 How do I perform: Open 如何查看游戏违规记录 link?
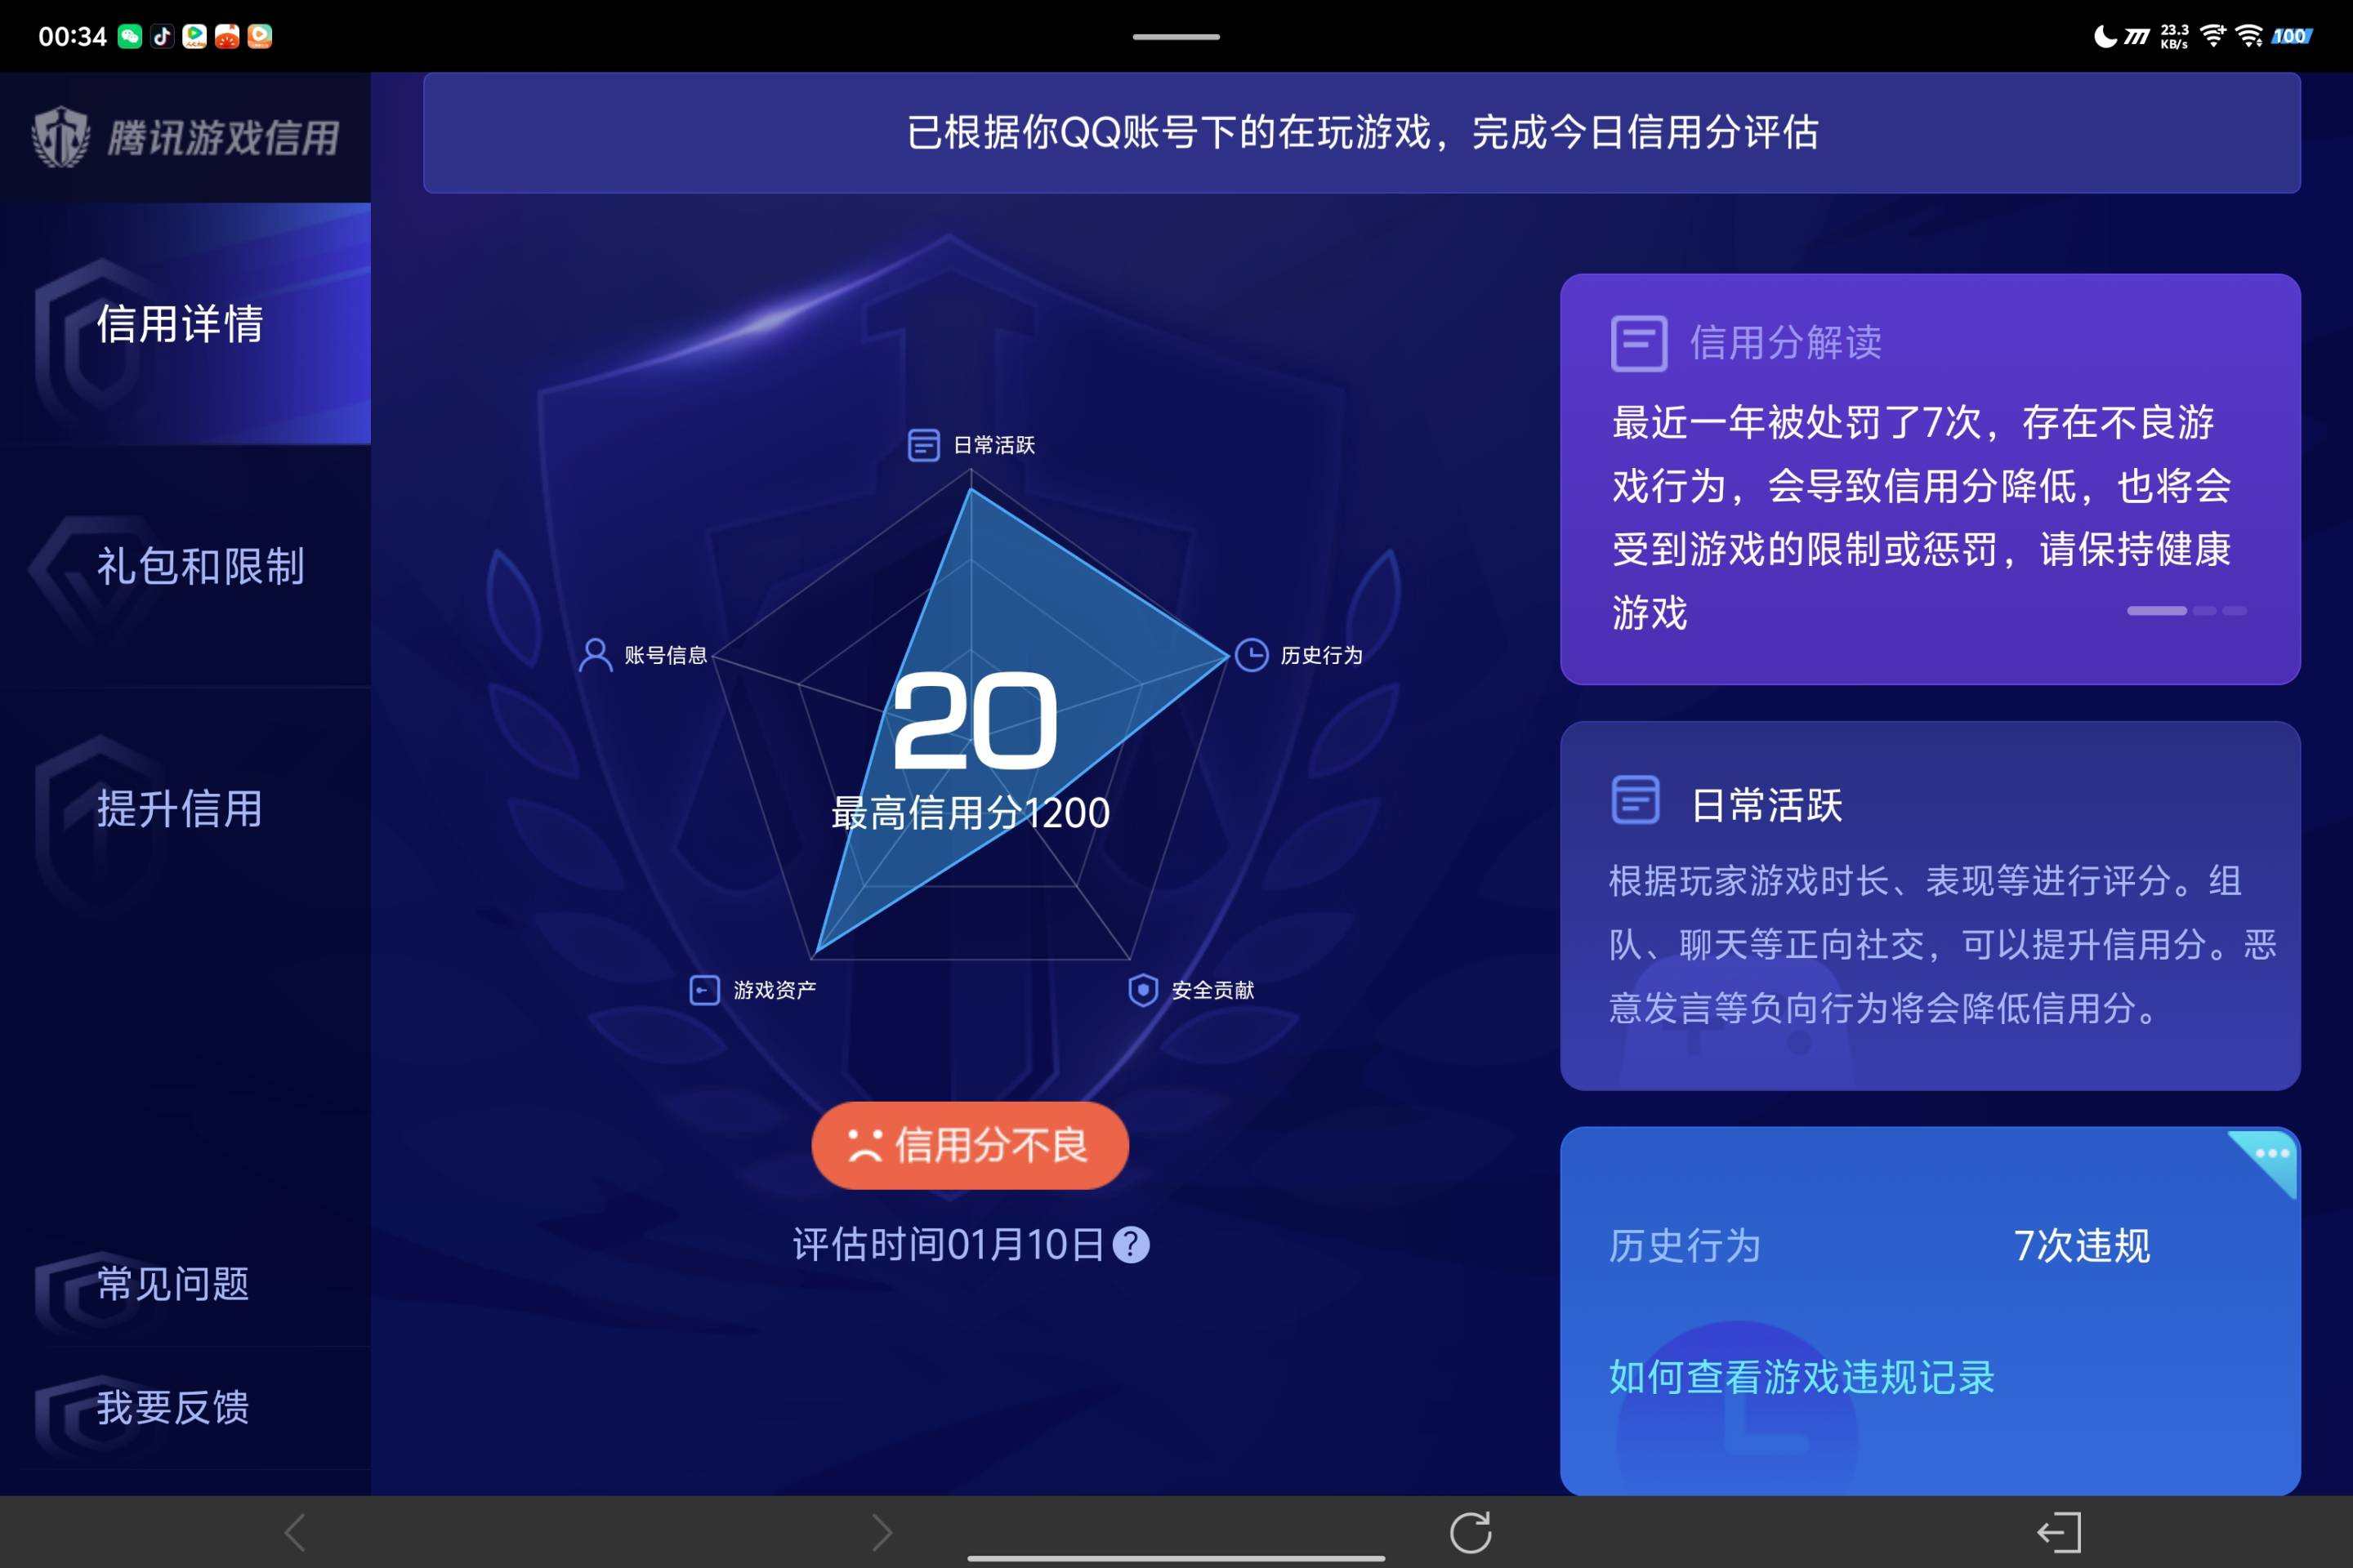[x=1801, y=1377]
